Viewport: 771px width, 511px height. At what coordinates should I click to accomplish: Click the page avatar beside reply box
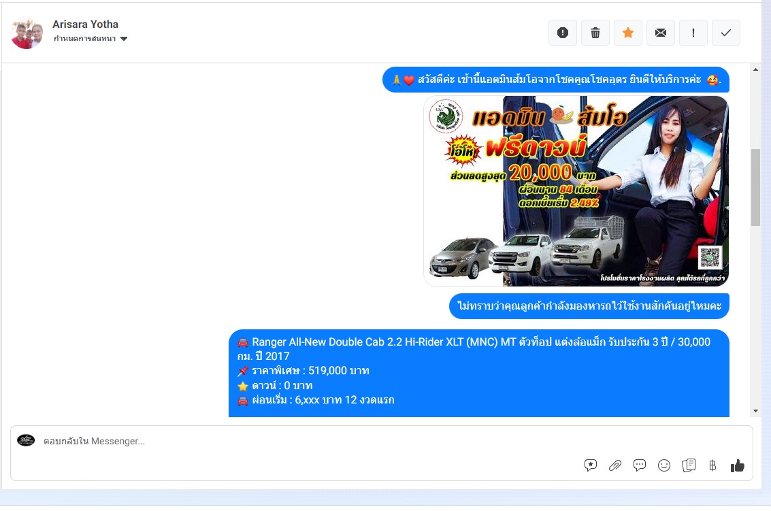pyautogui.click(x=26, y=440)
